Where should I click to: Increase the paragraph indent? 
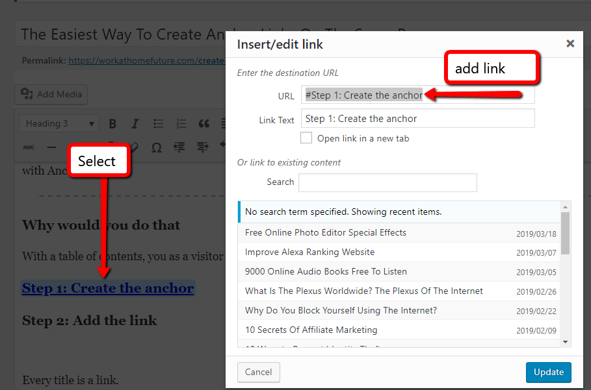click(203, 147)
